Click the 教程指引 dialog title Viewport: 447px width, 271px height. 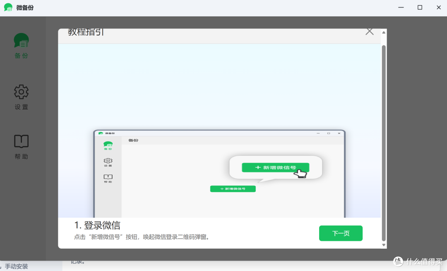point(86,32)
